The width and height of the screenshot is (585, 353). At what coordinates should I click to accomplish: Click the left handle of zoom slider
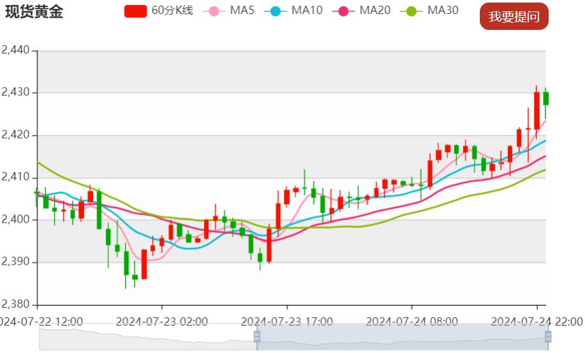257,337
